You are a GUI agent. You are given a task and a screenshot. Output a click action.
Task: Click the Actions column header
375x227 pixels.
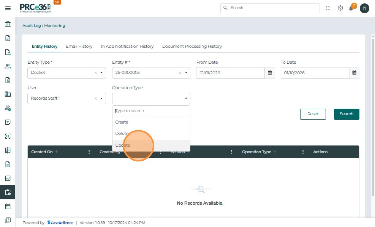(320, 152)
